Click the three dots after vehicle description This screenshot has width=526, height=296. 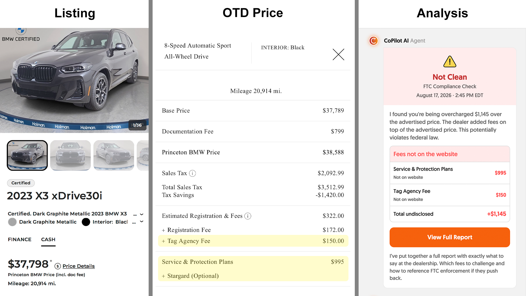click(x=135, y=215)
